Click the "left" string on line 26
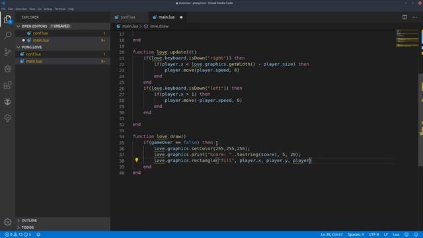This screenshot has height=238, width=423. pos(215,88)
